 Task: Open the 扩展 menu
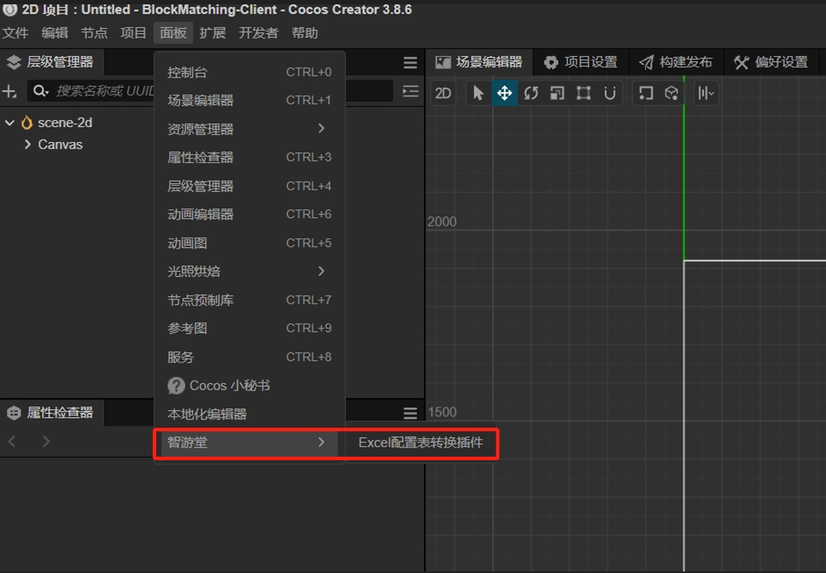[212, 33]
